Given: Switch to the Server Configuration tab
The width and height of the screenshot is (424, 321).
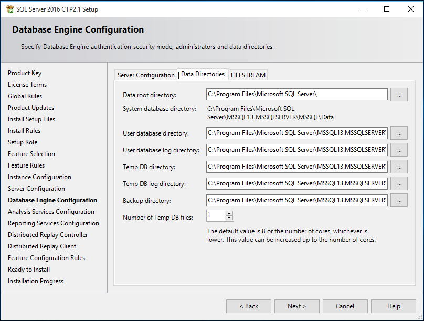Looking at the screenshot, I should [x=146, y=75].
